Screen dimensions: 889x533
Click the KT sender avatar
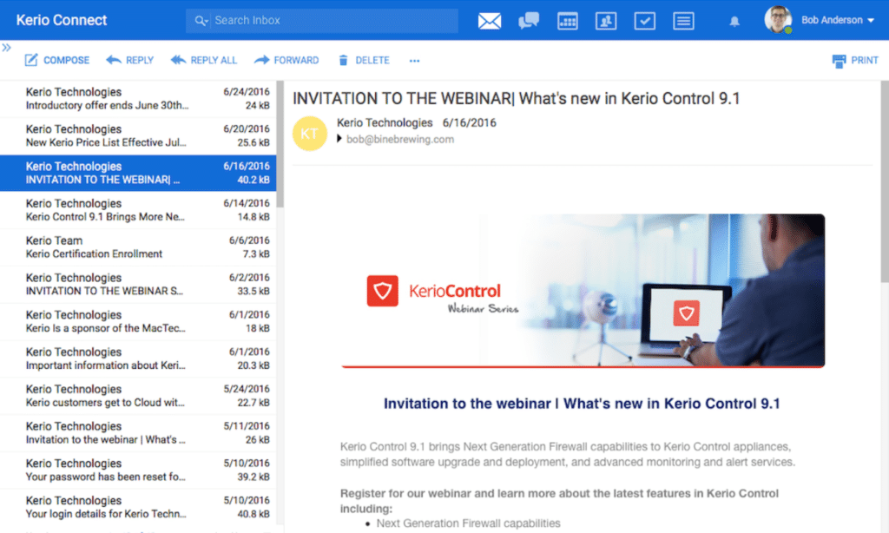click(310, 134)
